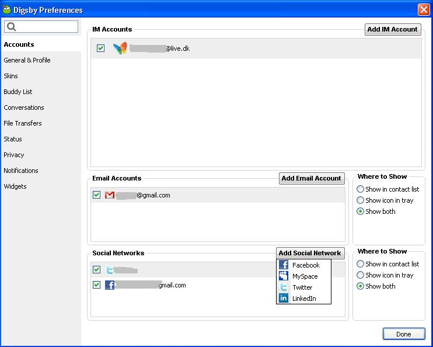Image resolution: width=433 pixels, height=347 pixels.
Task: Choose Facebook from the Add Social Network menu
Action: click(305, 265)
